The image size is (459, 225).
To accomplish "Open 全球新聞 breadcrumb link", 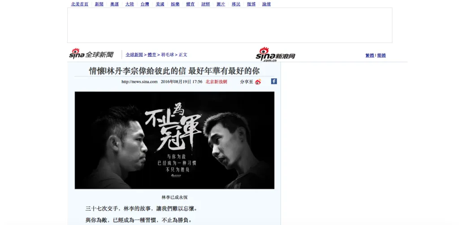I will [x=134, y=55].
